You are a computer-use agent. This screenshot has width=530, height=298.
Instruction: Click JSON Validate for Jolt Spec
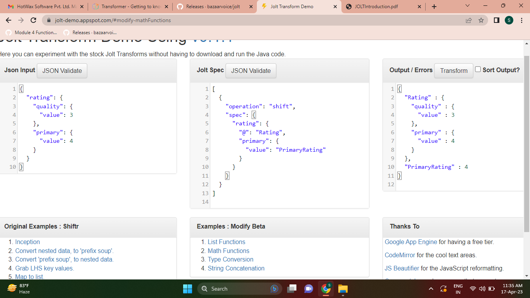(x=251, y=71)
